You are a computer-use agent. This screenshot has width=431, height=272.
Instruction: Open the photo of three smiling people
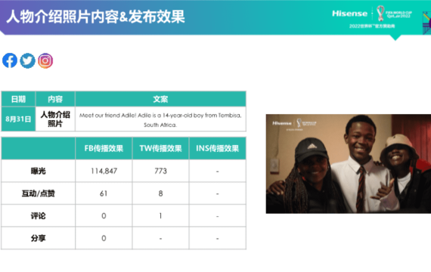[349, 164]
